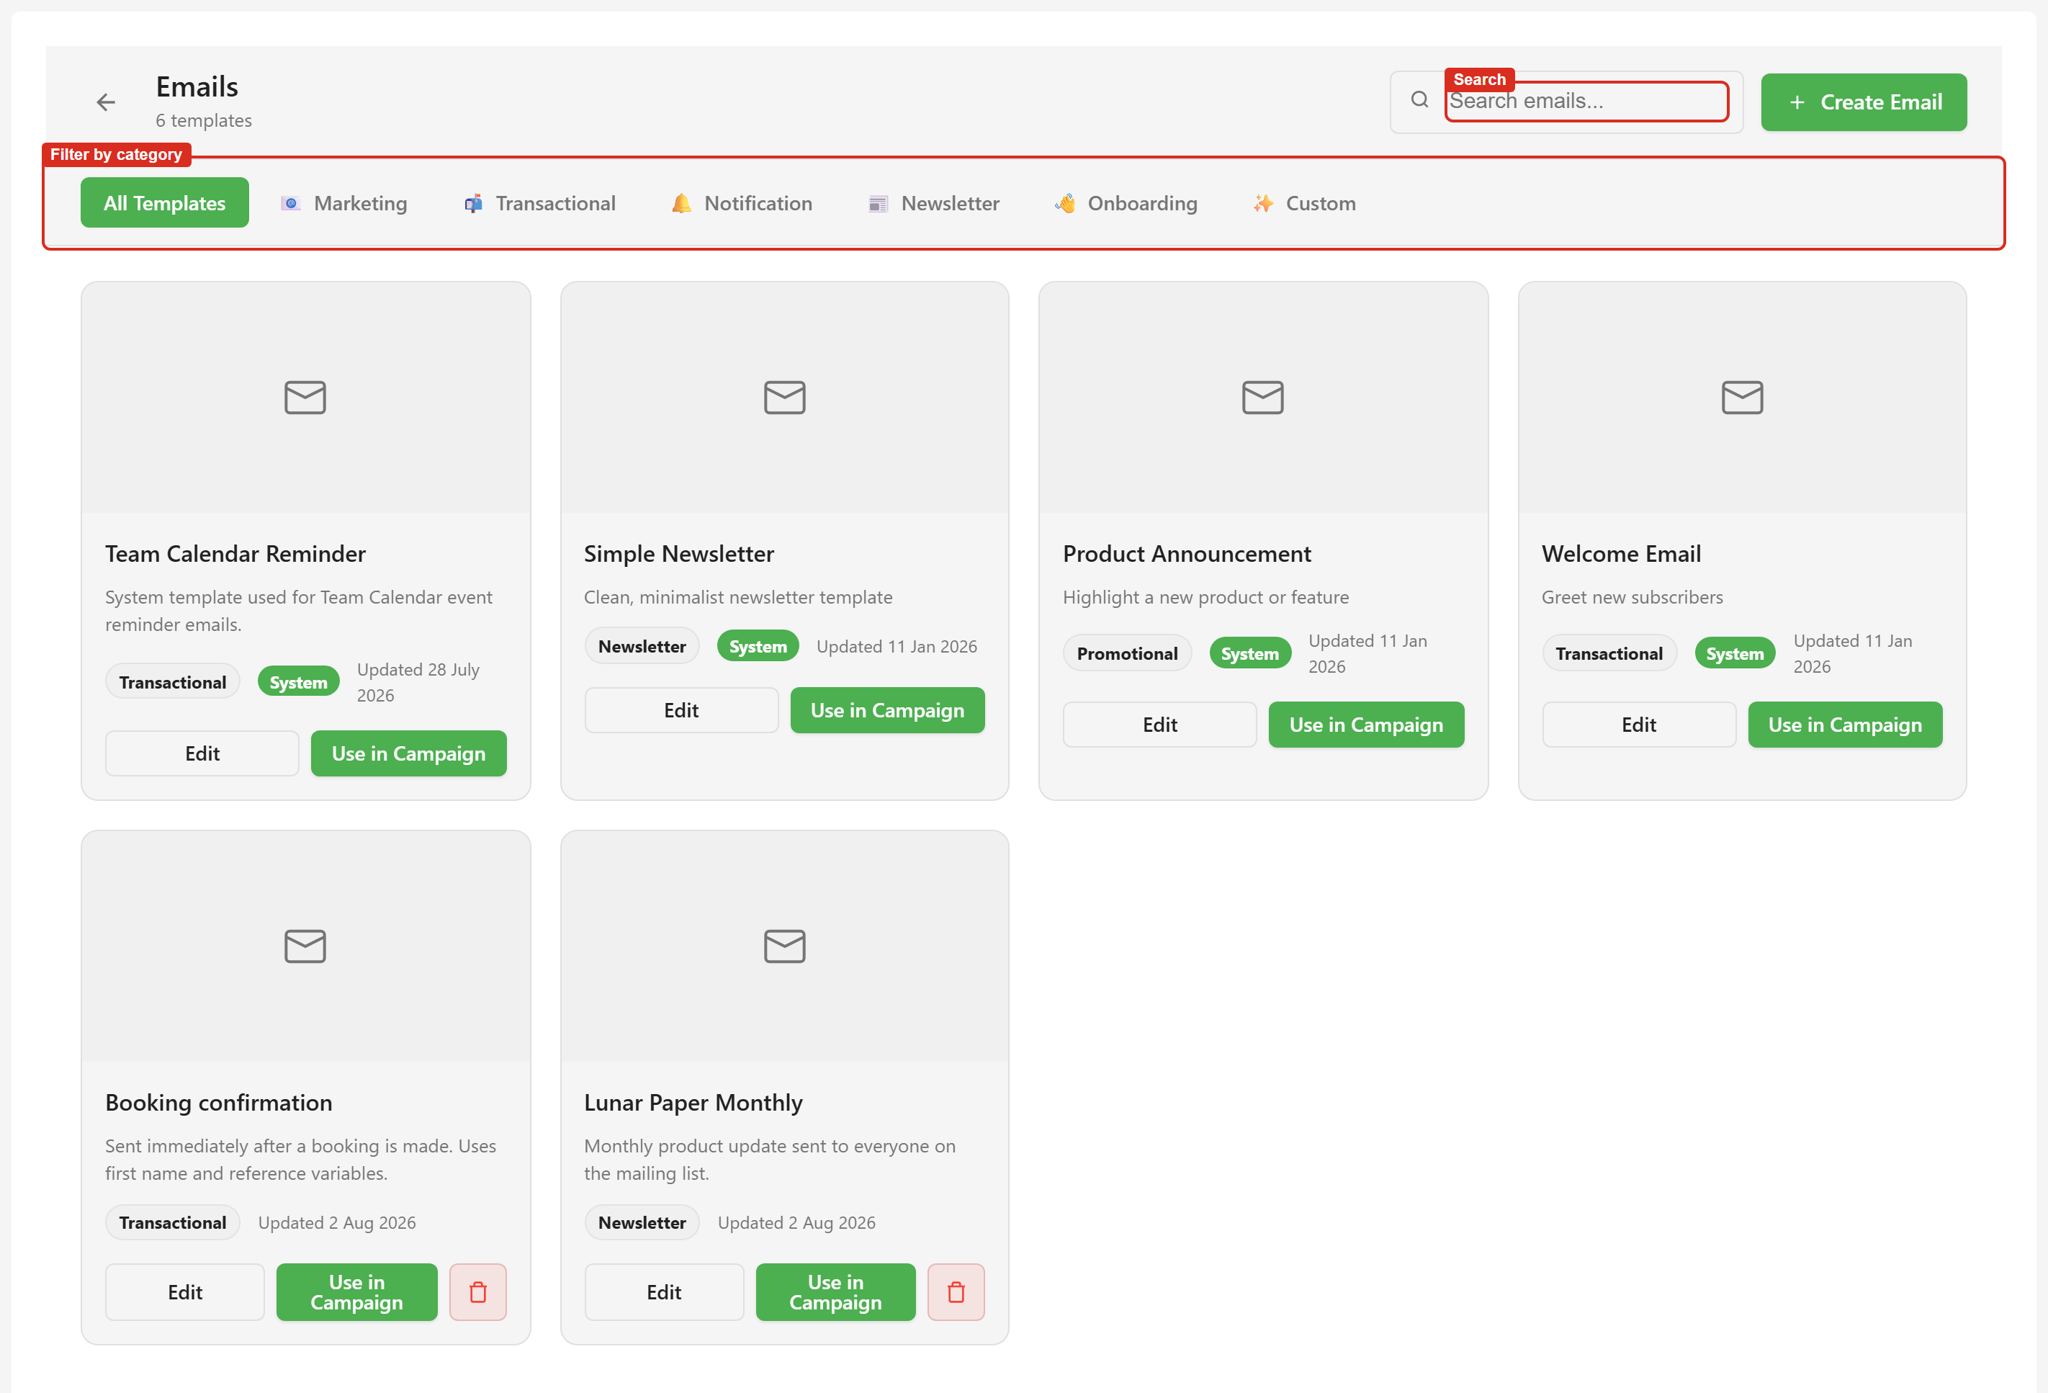
Task: Click envelope preview of Lunar Paper Monthly
Action: (784, 946)
